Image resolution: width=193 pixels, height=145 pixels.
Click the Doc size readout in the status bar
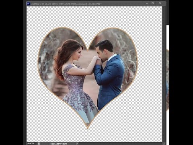click(59, 144)
